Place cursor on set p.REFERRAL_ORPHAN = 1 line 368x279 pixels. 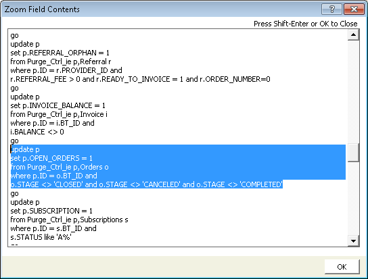(60, 53)
